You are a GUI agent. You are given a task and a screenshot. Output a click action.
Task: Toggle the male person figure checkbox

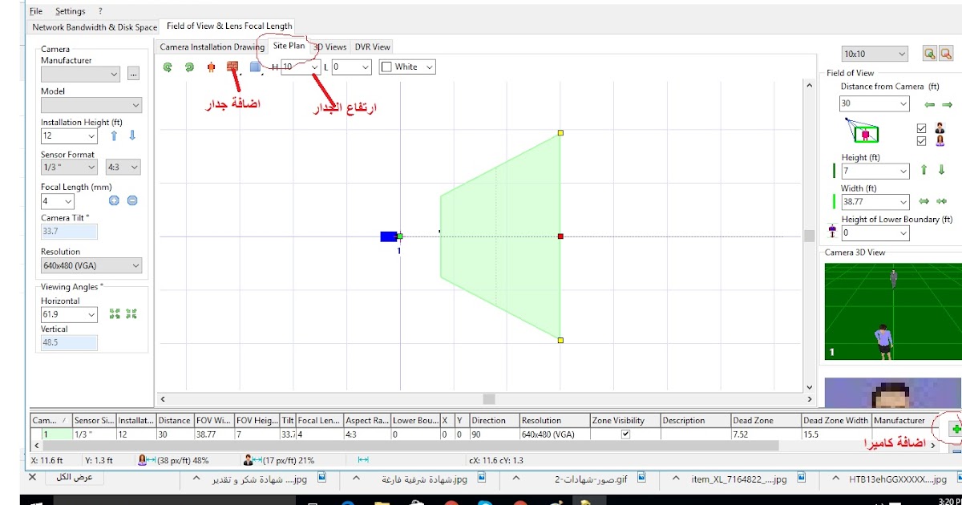(921, 127)
